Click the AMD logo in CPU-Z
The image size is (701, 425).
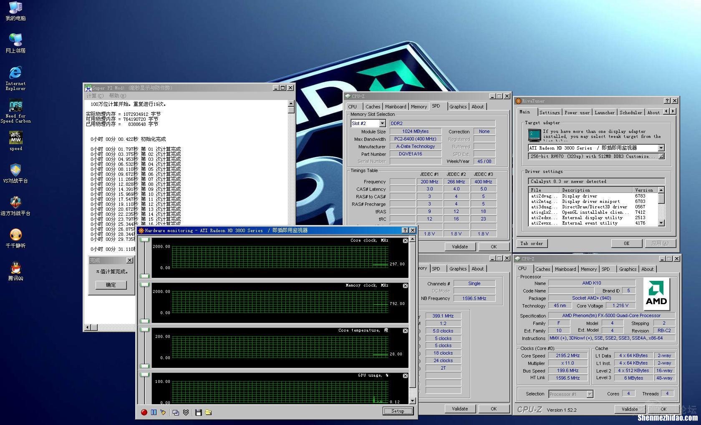[656, 294]
